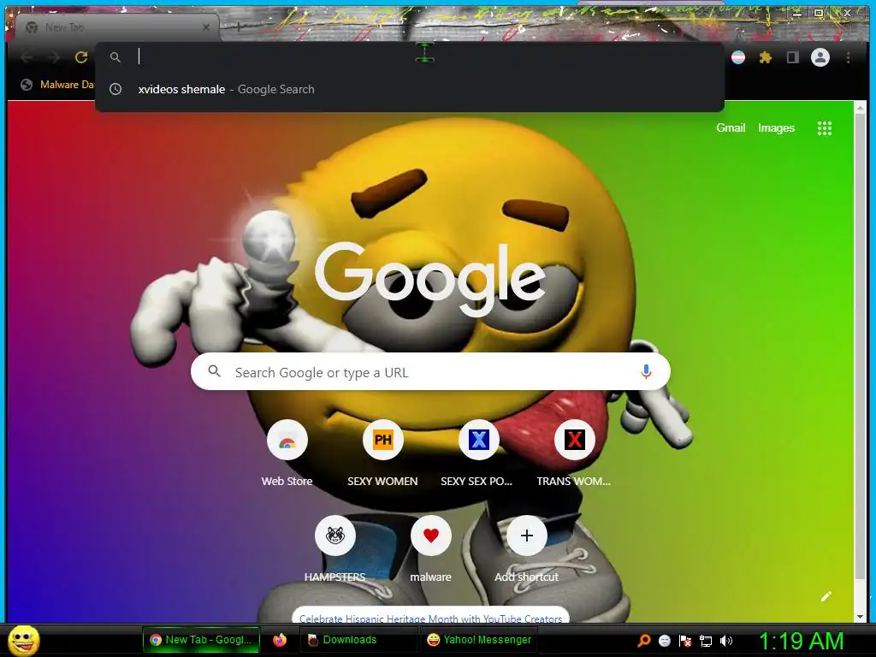Click the browser back arrow

tap(27, 57)
